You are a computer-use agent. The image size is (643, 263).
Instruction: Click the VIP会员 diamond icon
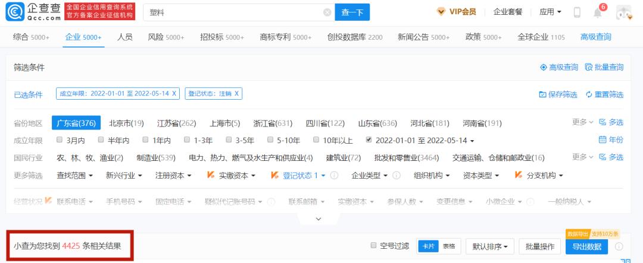coord(441,12)
